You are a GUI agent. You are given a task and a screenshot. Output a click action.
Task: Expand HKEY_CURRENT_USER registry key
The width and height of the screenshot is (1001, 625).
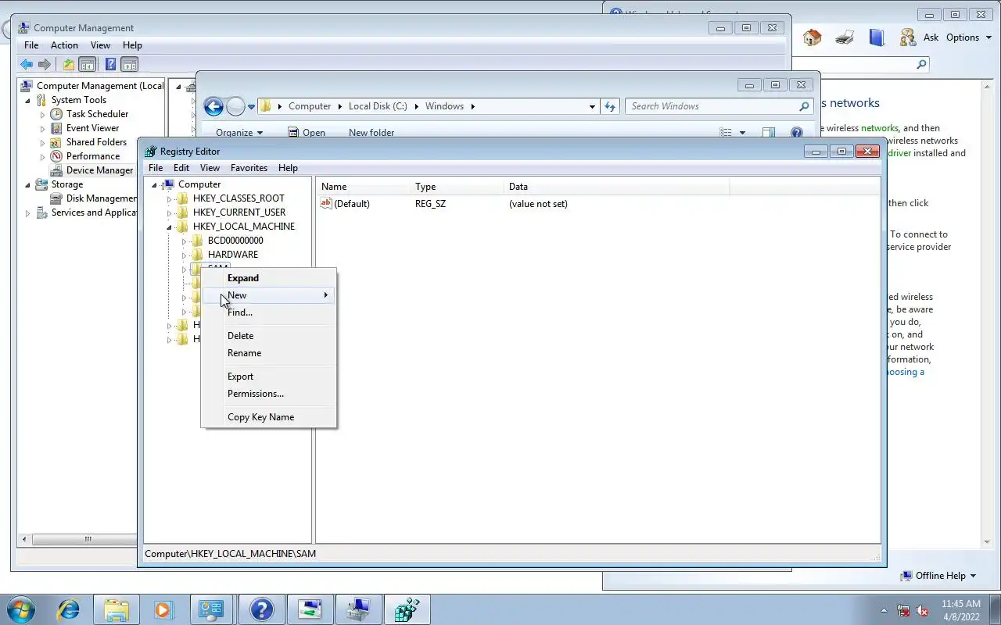(169, 212)
